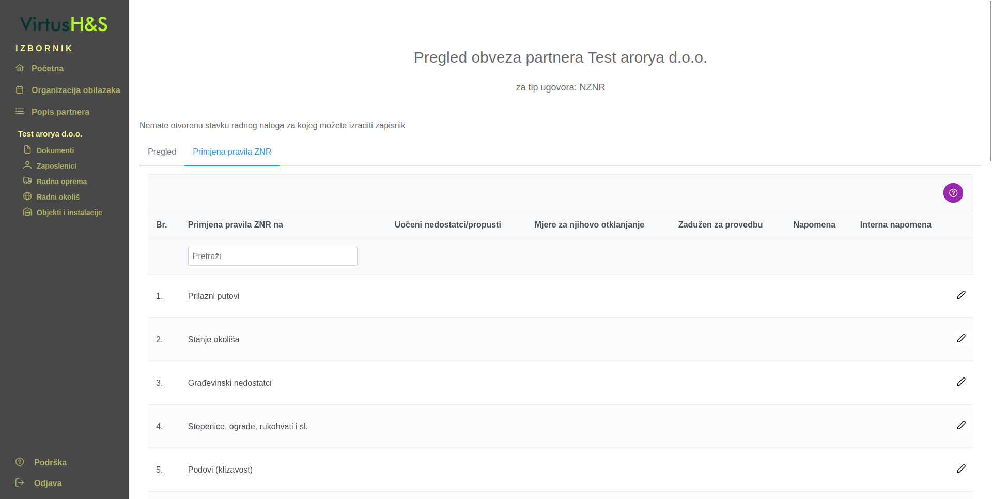Open Dokumenti under Test arorya d.o.o.

pos(55,150)
